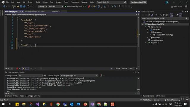
Task: Toggle SPC whitespace indicator
Action: [x=131, y=69]
